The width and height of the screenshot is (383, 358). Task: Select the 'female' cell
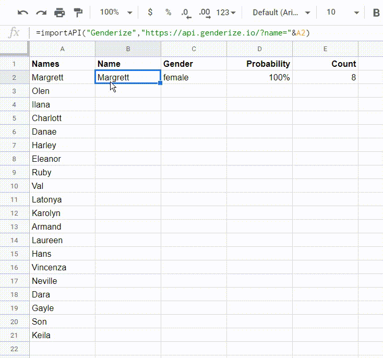click(194, 77)
